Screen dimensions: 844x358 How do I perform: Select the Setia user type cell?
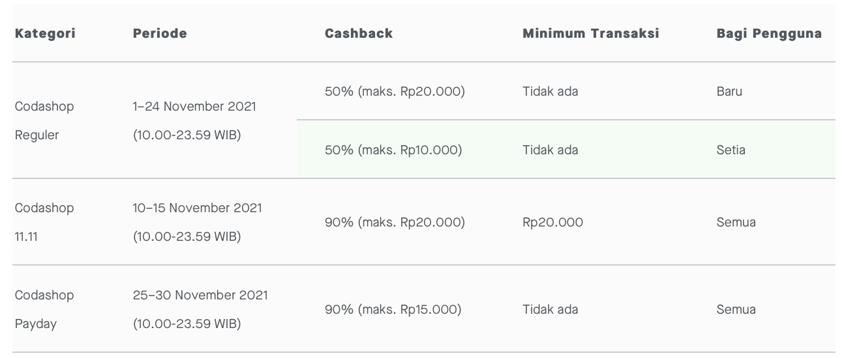731,150
